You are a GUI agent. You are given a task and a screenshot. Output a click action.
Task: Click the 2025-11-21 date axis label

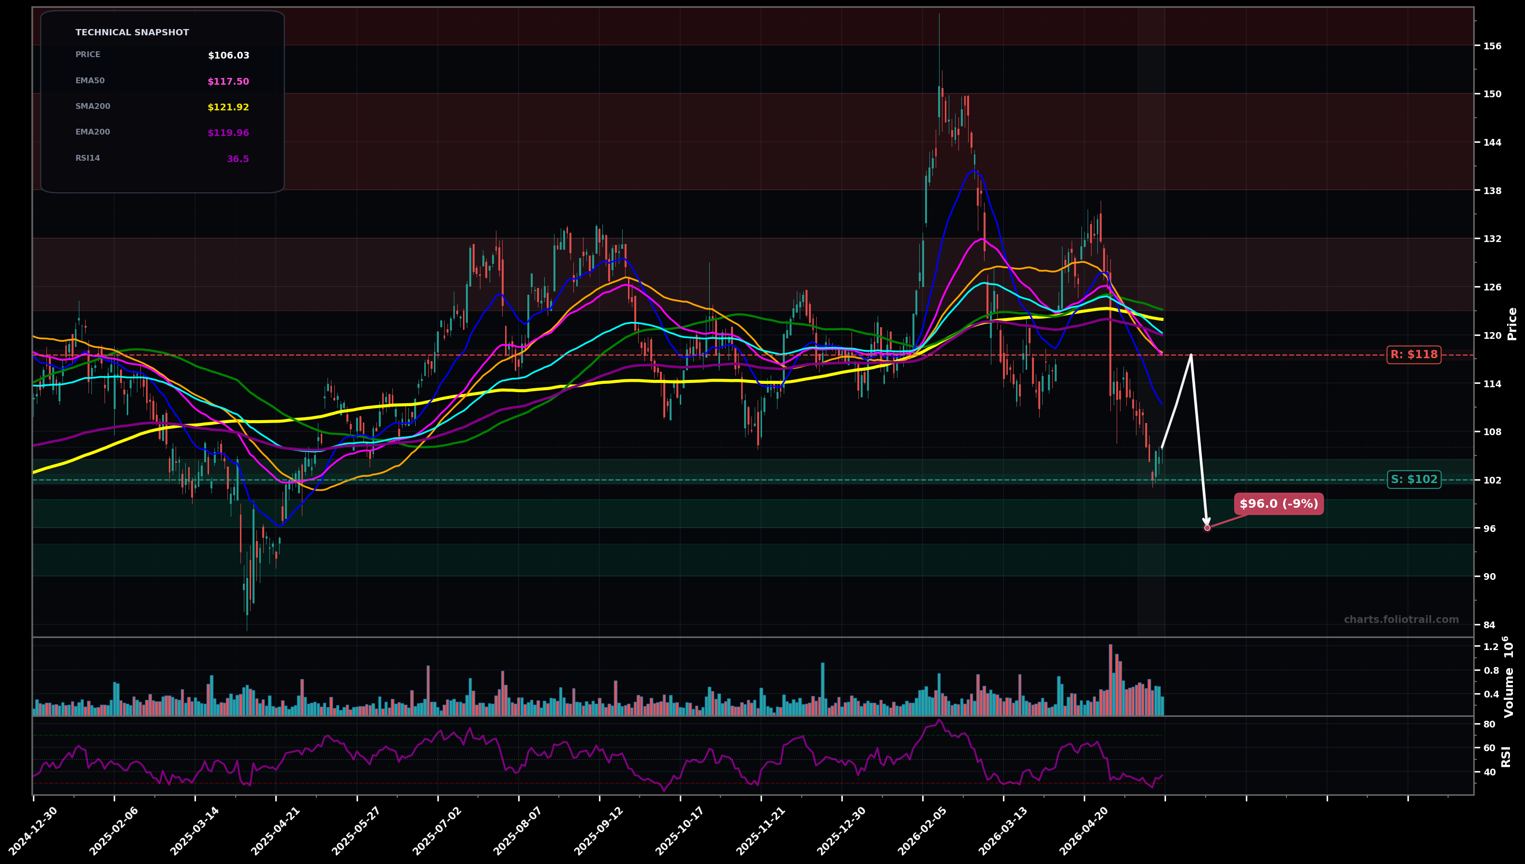pyautogui.click(x=761, y=831)
